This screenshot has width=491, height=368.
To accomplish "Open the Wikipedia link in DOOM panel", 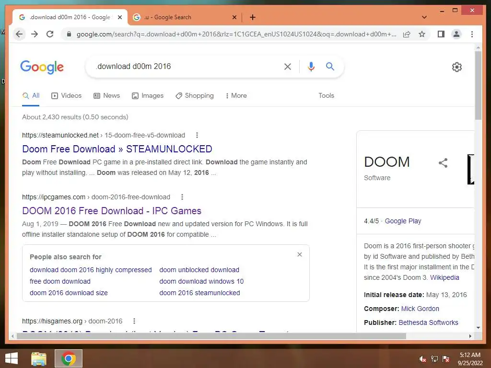I will click(444, 277).
